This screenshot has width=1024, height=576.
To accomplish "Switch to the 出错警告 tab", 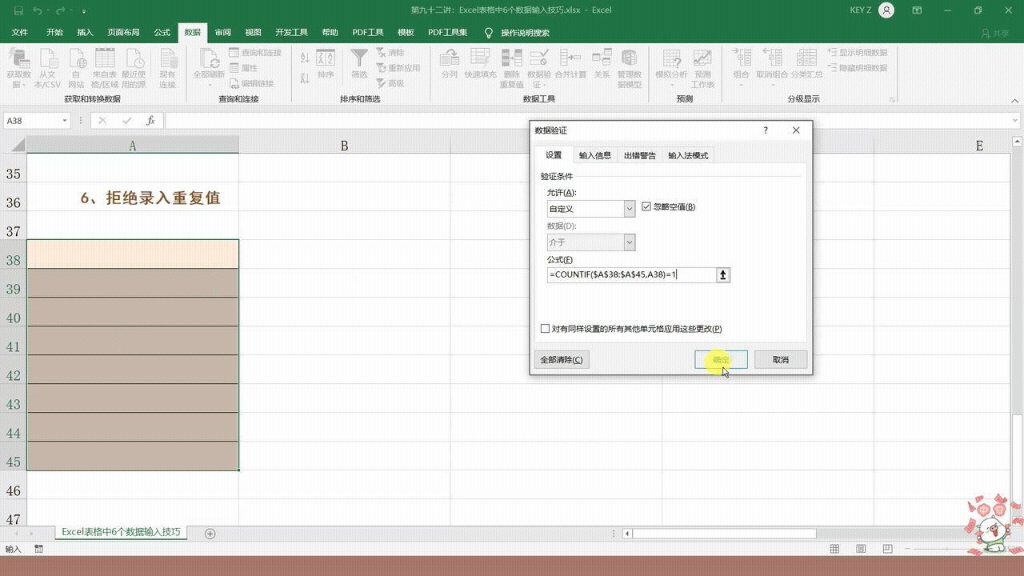I will tap(639, 155).
